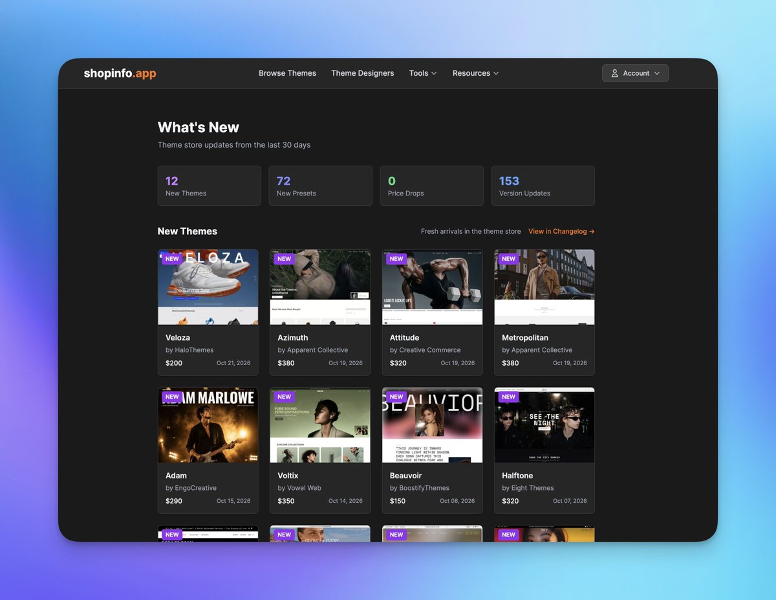Select the 0 Price Drops stat card

[x=432, y=186]
